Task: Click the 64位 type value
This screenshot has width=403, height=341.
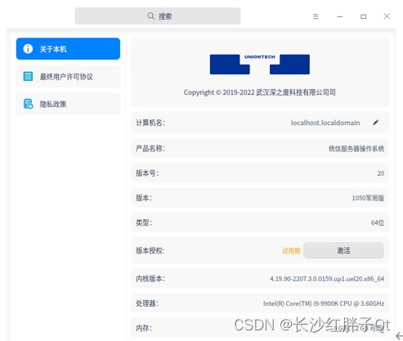Action: (378, 222)
